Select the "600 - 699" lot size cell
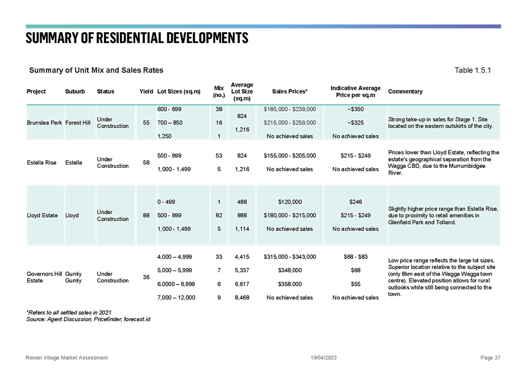527x372 pixels. coord(169,109)
